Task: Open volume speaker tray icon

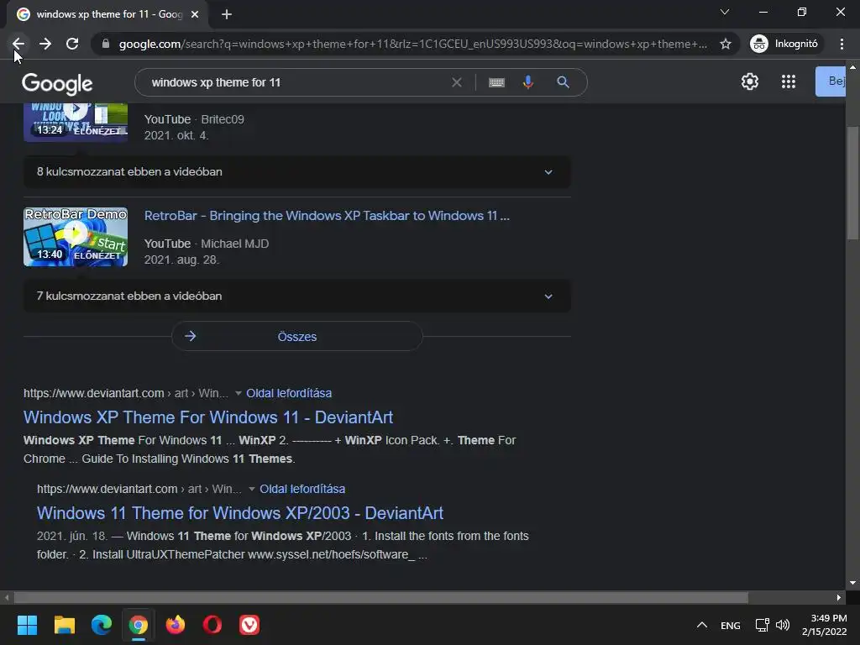Action: 783,625
